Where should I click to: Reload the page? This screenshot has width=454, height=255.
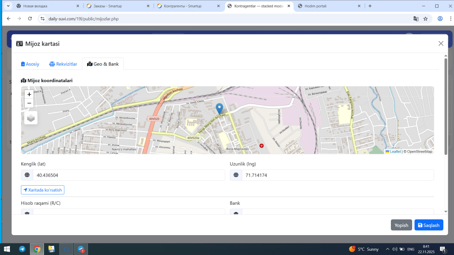point(30,19)
